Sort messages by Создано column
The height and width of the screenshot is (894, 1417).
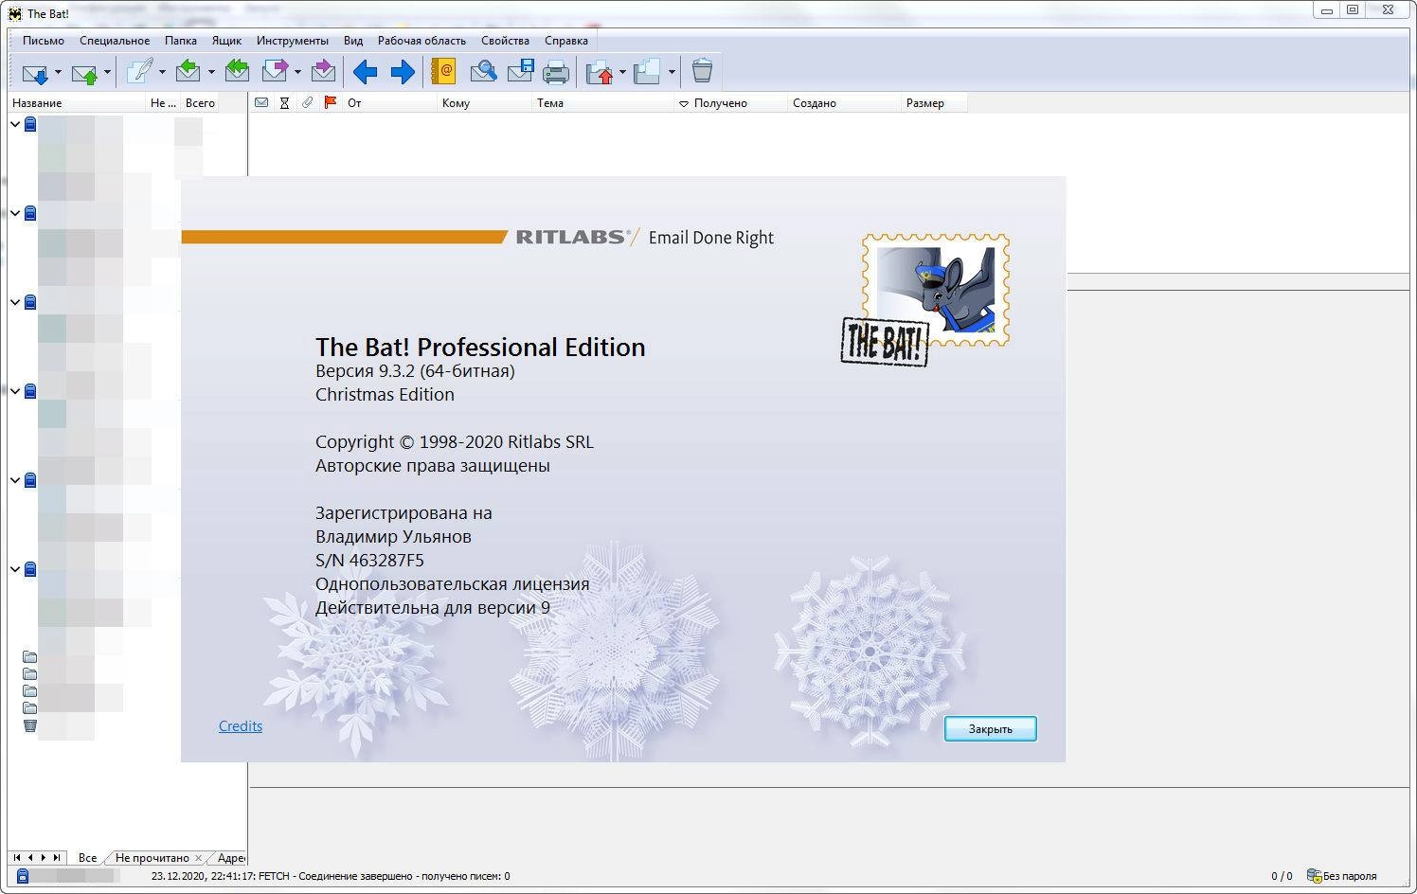pyautogui.click(x=844, y=103)
